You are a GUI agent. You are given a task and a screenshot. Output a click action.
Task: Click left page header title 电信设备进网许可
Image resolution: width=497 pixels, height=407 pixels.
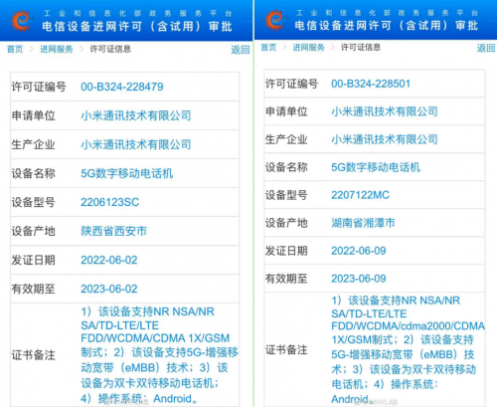[92, 26]
